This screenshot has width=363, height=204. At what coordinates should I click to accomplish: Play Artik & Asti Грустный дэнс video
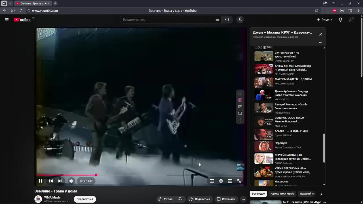click(x=288, y=70)
